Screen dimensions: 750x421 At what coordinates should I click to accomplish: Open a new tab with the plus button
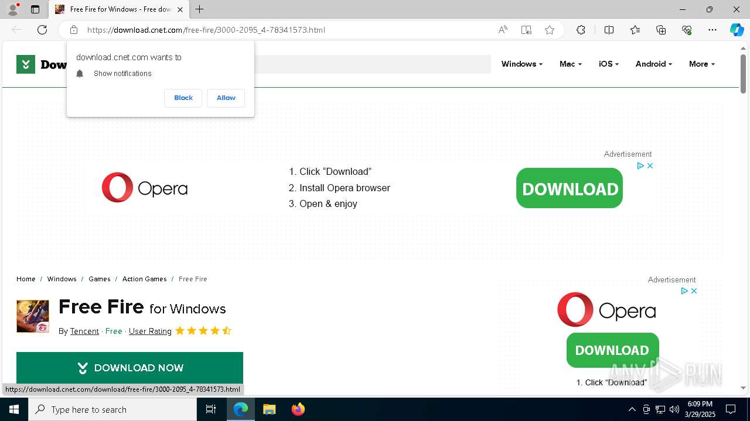click(x=200, y=9)
